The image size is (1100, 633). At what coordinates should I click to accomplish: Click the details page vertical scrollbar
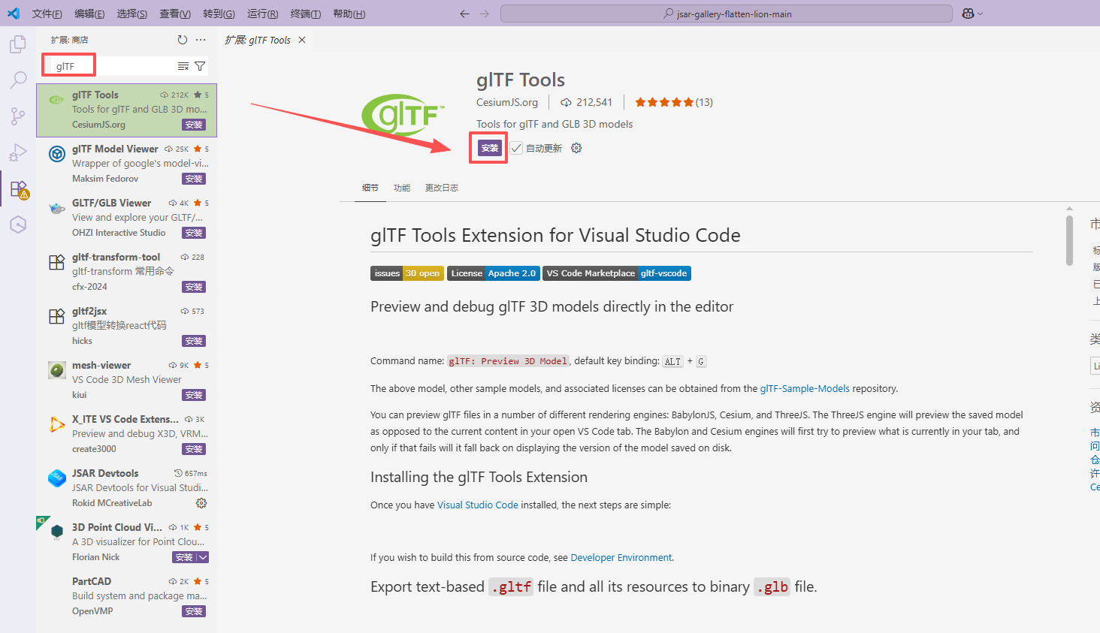pos(1069,240)
